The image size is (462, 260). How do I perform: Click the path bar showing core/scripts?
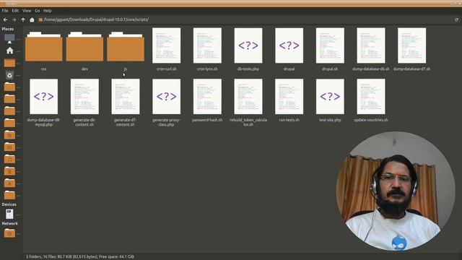click(x=96, y=19)
